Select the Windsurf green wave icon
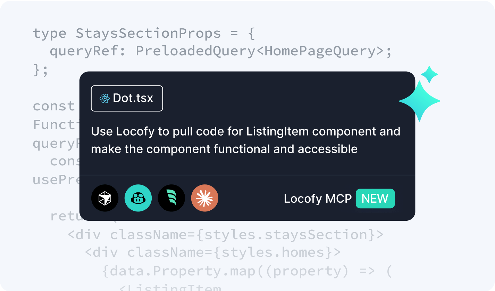The height and width of the screenshot is (291, 495). (171, 198)
